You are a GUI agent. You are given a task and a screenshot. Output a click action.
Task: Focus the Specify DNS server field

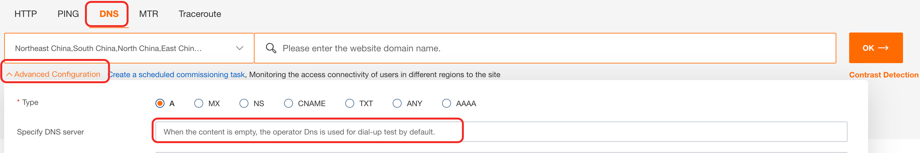click(x=501, y=132)
